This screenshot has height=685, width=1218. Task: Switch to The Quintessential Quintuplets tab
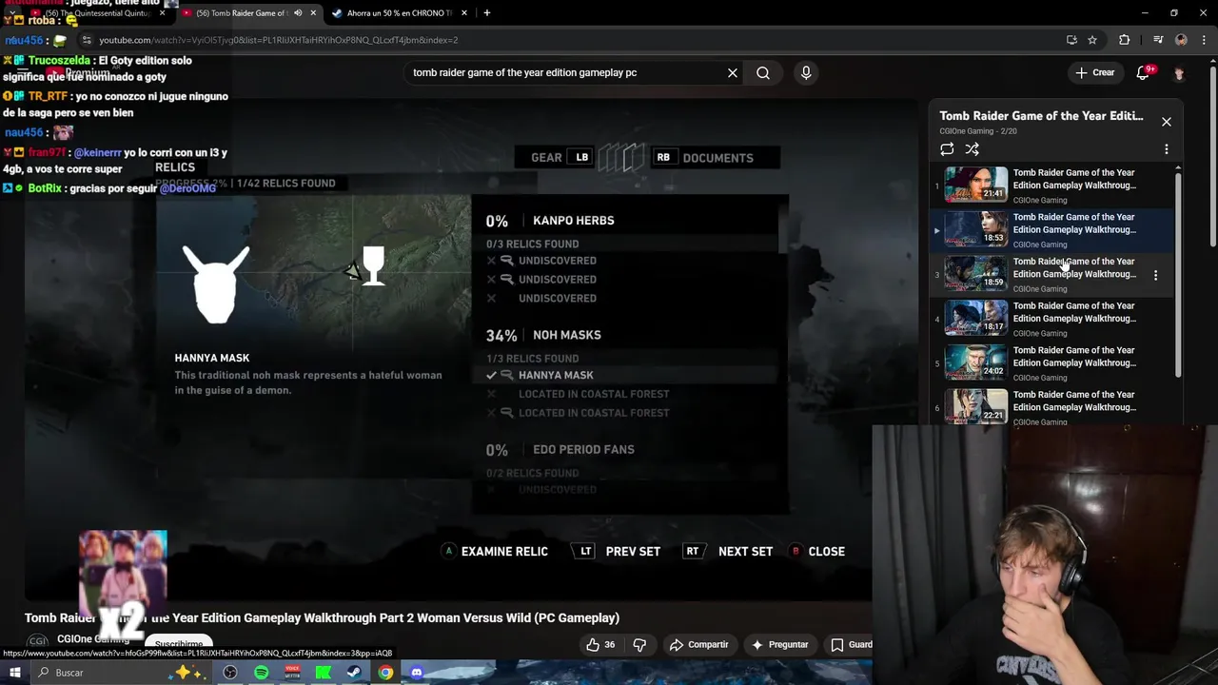[x=98, y=13]
